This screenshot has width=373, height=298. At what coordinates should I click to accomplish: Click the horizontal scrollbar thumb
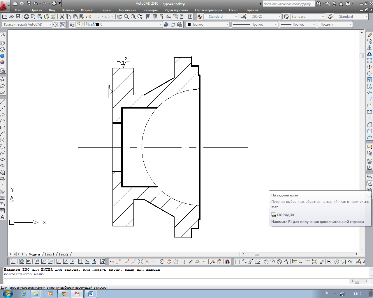click(257, 254)
